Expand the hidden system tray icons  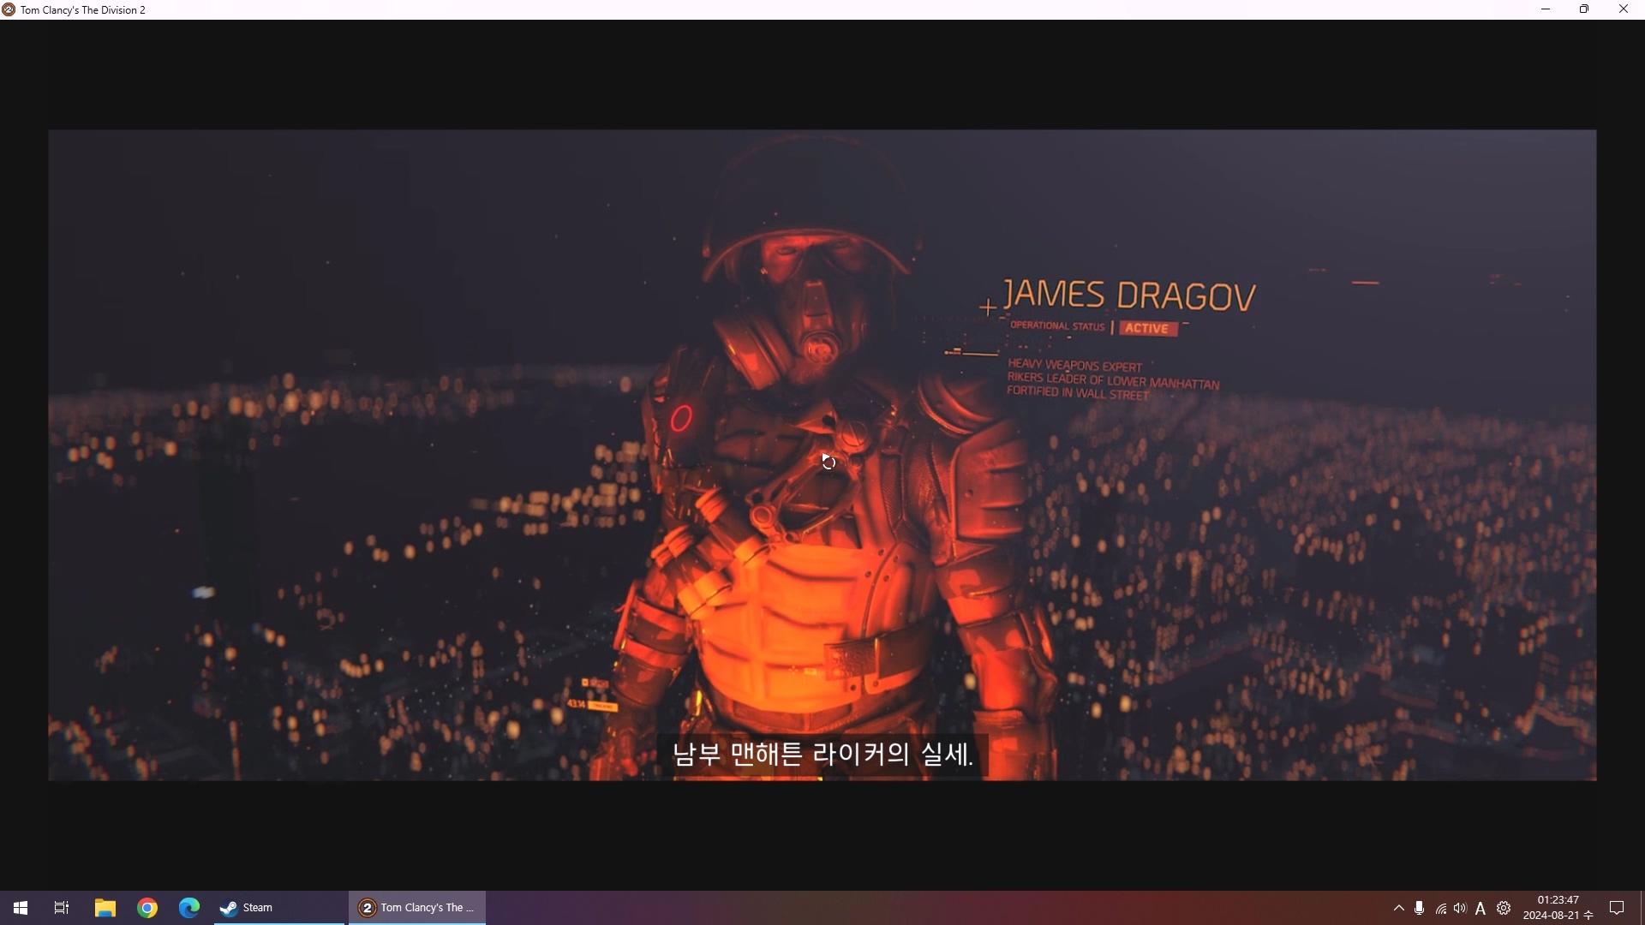pos(1399,908)
